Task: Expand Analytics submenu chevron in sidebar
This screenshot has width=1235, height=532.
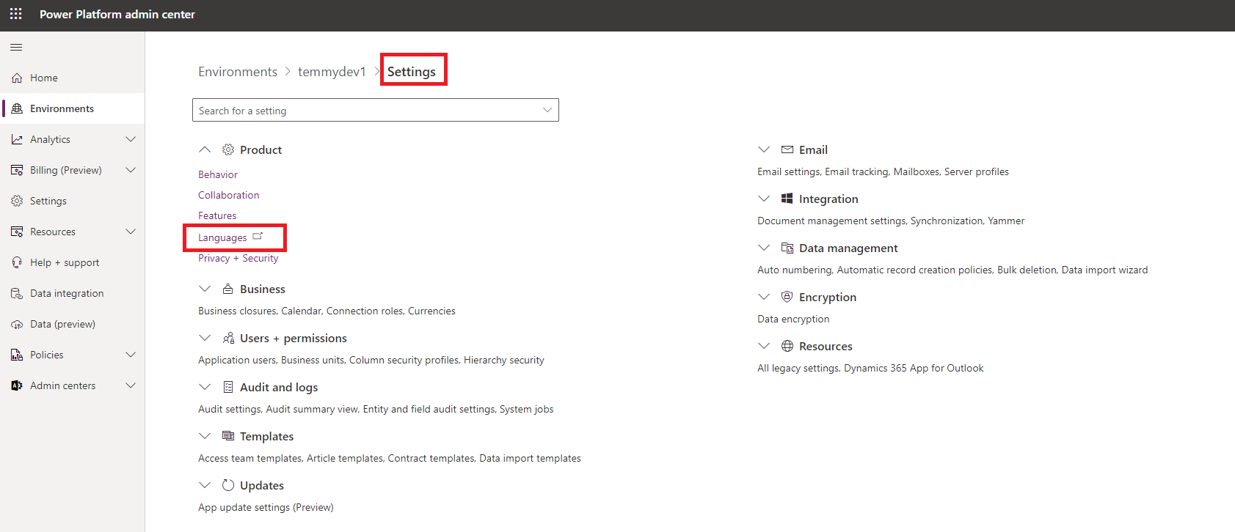Action: point(131,139)
